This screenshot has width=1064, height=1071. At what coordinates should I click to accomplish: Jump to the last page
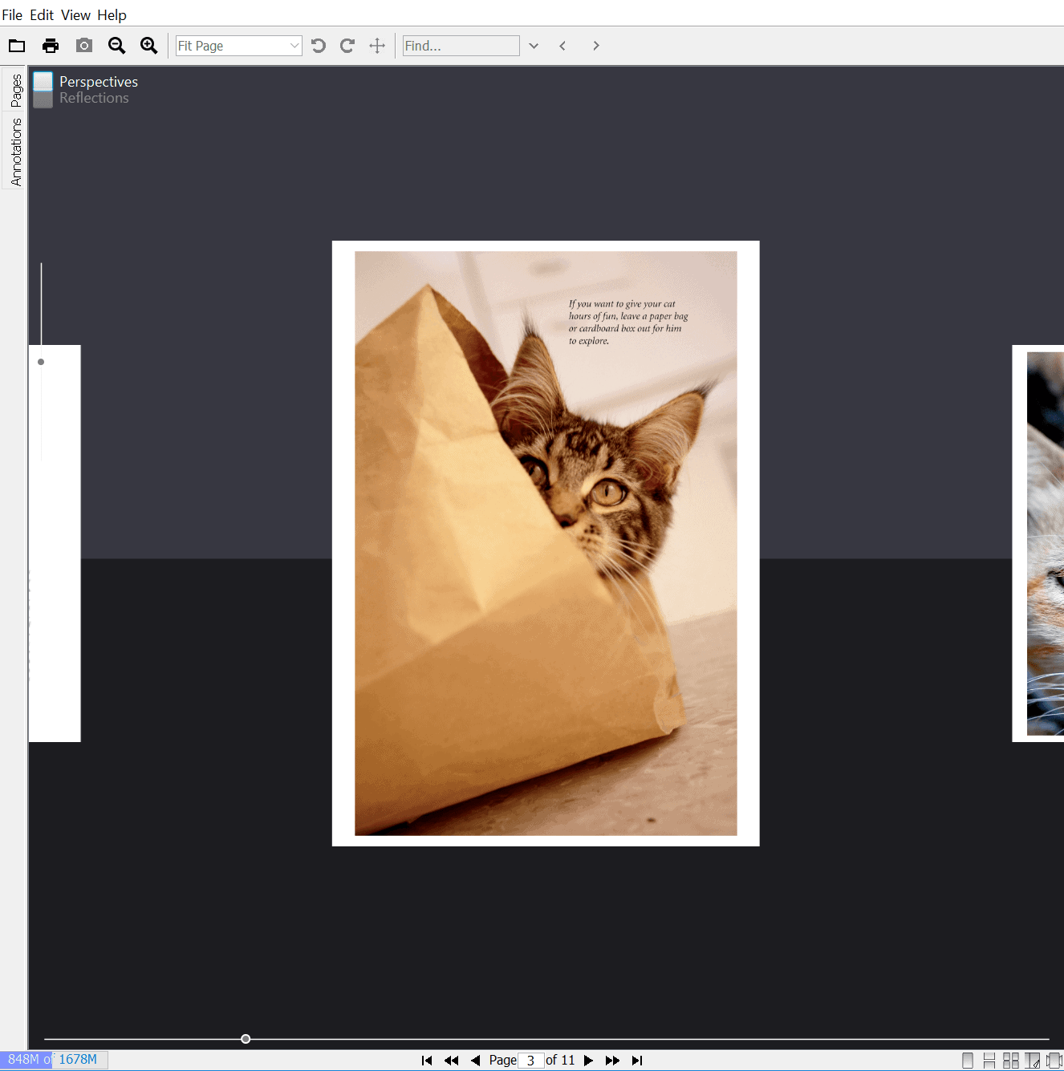point(637,1061)
